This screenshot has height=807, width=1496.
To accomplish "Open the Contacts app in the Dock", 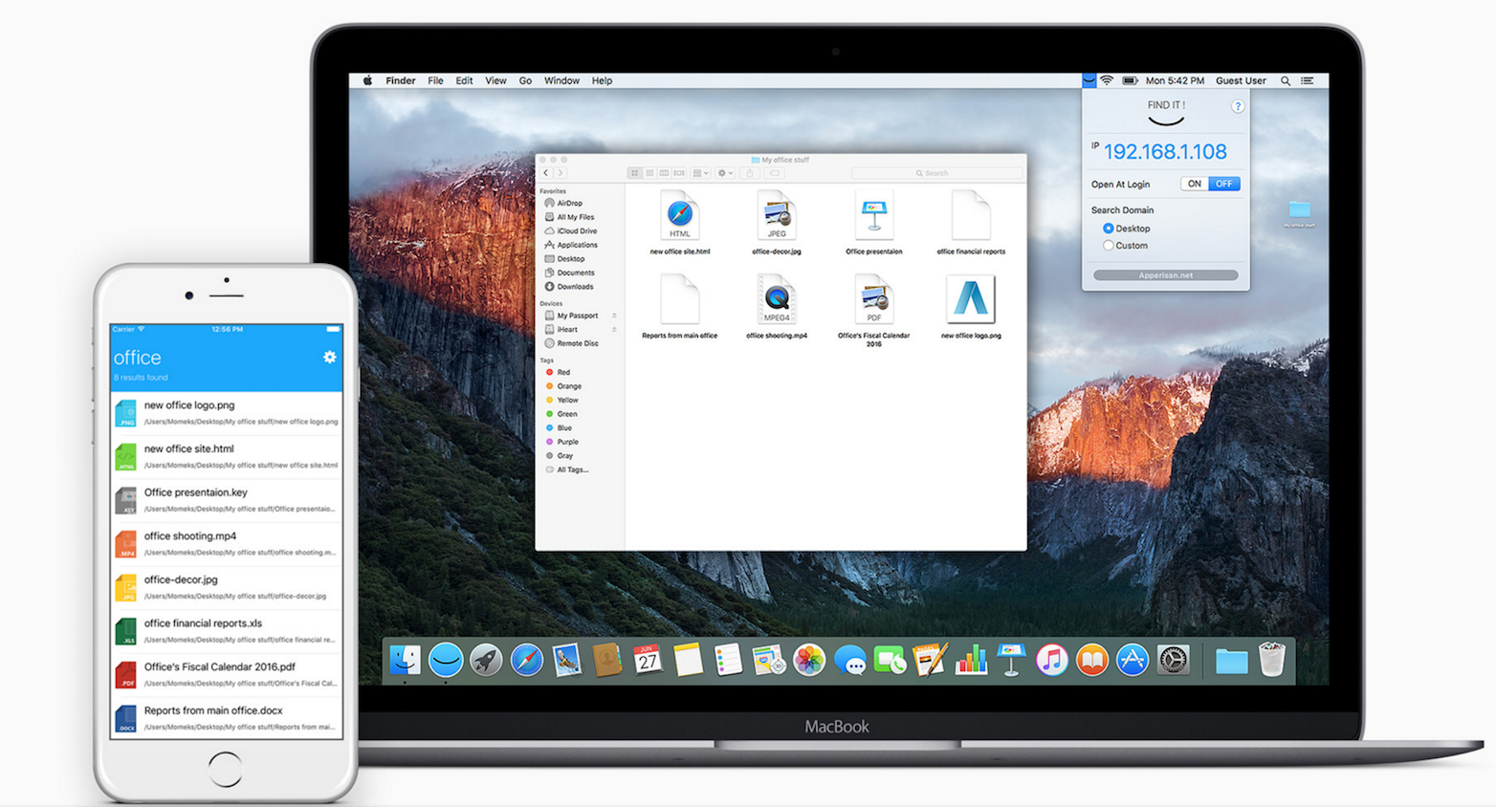I will (x=607, y=660).
